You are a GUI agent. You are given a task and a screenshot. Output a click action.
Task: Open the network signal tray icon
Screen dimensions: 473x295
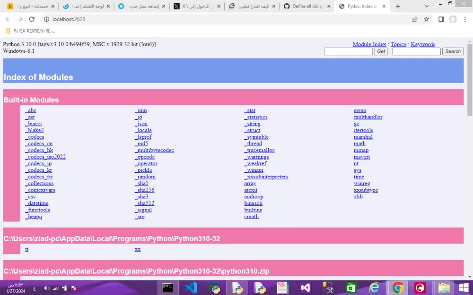coord(56,288)
